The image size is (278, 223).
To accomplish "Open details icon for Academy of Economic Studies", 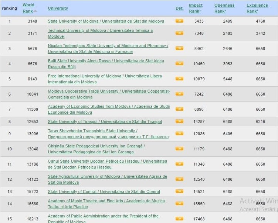I will (x=179, y=109).
